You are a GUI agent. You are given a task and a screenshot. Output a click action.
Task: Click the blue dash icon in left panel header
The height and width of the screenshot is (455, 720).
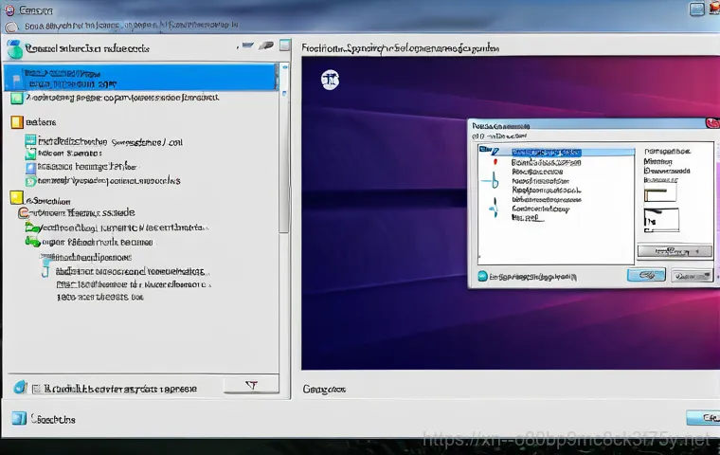click(x=248, y=45)
